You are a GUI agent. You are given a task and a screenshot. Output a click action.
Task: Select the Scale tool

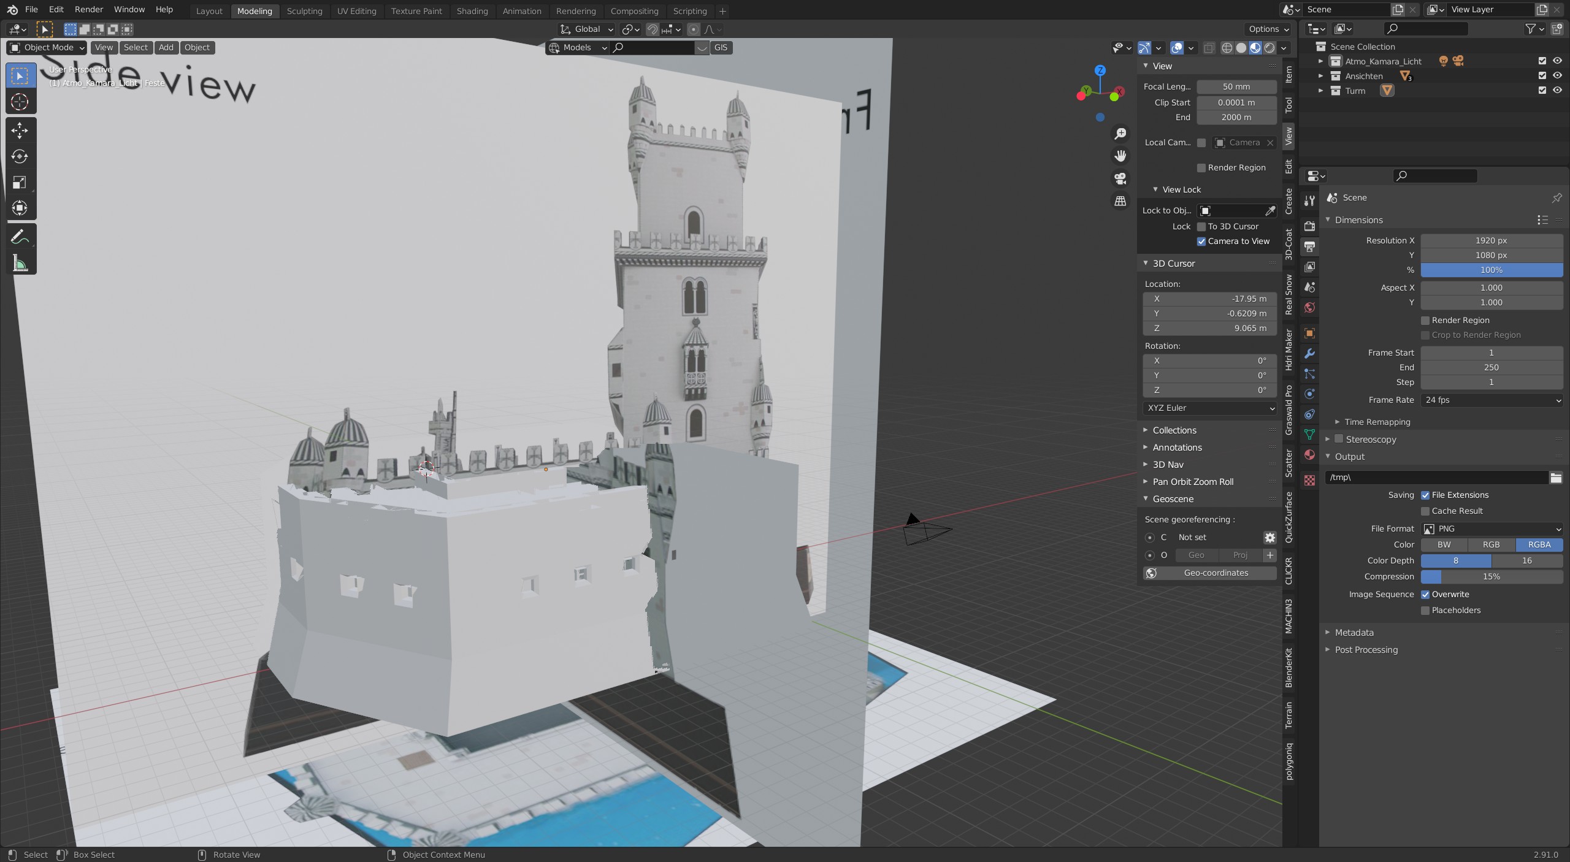[x=20, y=182]
